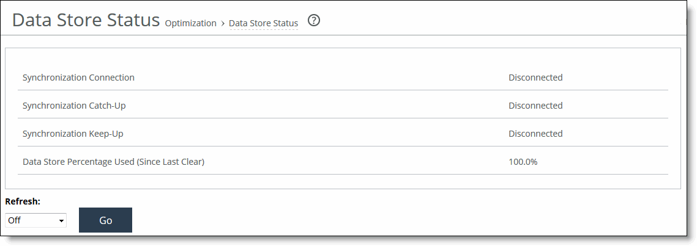Screen dimensions: 697x246
Task: Click the Synchronization Catch-Up Disconnected value
Action: 535,106
